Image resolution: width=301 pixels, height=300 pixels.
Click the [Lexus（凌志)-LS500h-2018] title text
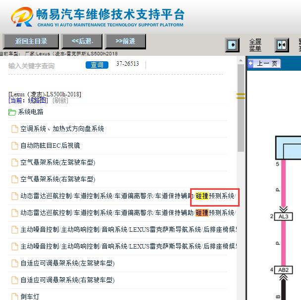point(45,94)
